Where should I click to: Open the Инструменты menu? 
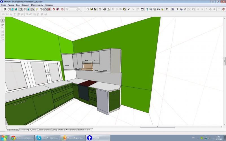(x=37, y=5)
